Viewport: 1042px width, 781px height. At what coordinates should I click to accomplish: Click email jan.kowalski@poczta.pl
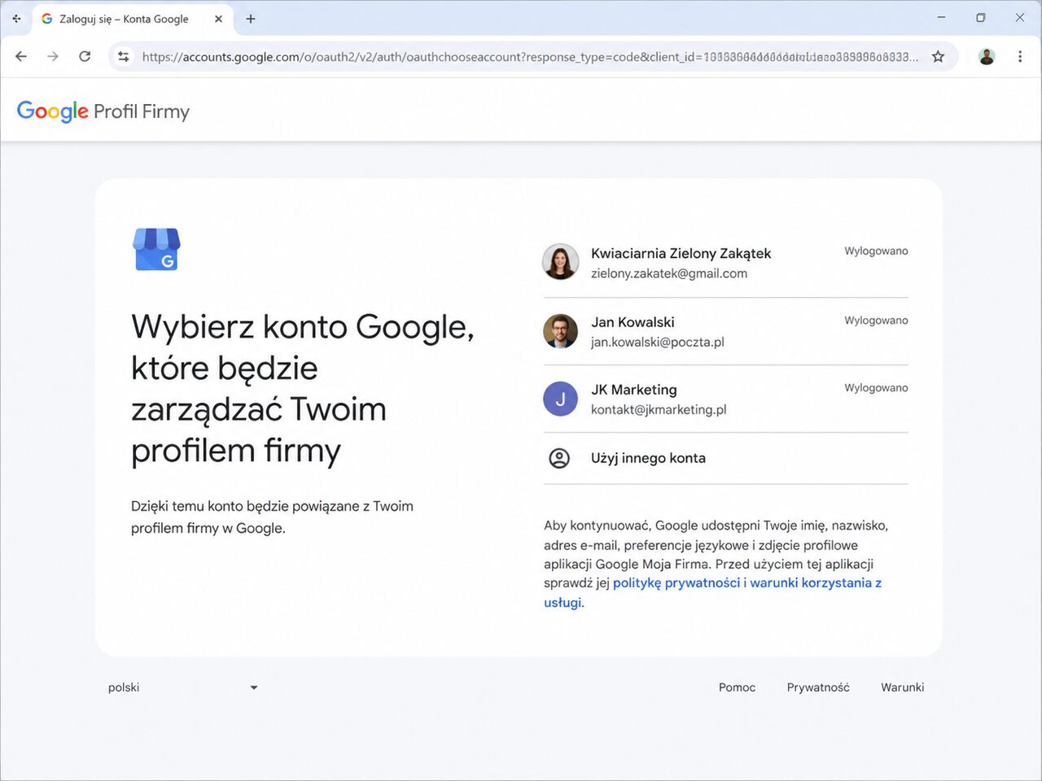pyautogui.click(x=658, y=342)
